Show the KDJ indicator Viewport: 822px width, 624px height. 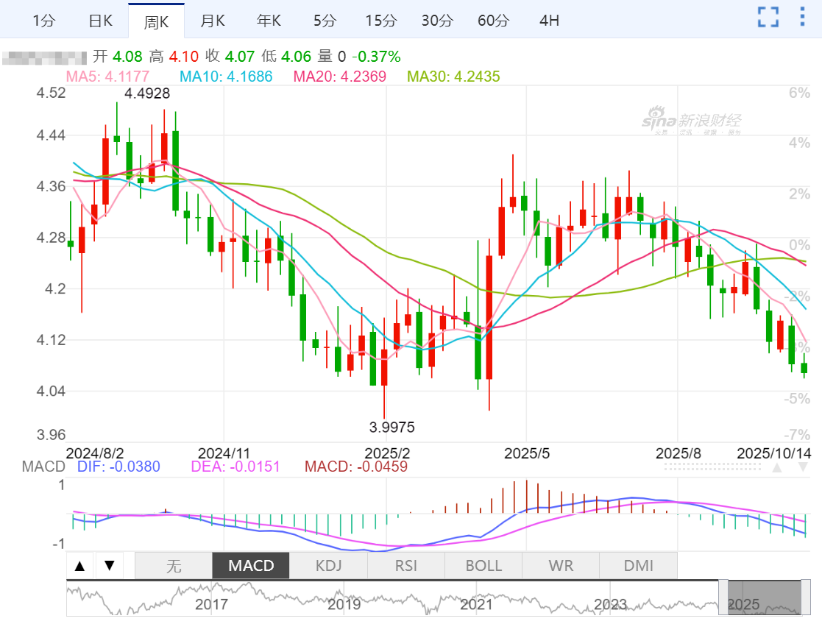click(x=328, y=566)
